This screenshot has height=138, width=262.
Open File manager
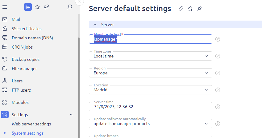(24, 69)
